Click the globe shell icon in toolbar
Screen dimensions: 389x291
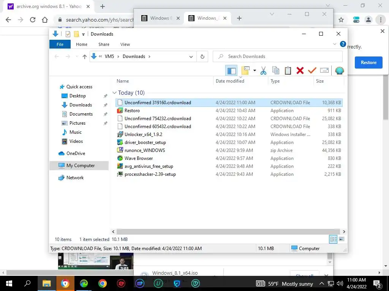click(339, 71)
